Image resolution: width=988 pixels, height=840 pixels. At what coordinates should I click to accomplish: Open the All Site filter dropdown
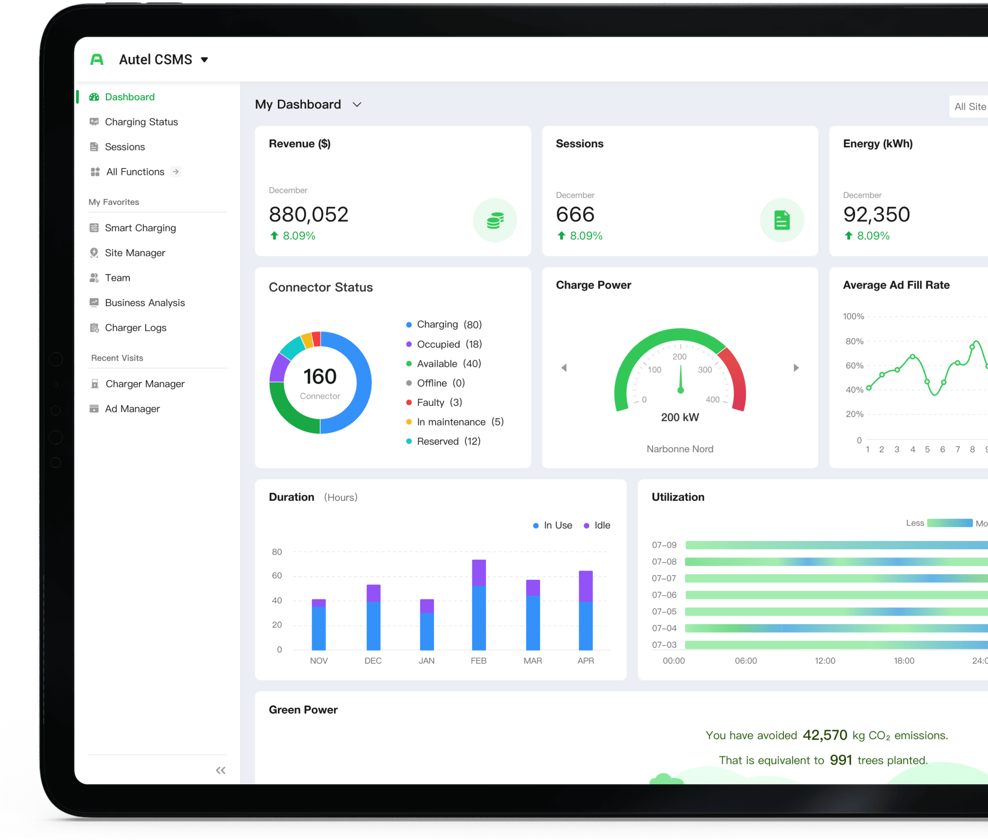click(969, 107)
